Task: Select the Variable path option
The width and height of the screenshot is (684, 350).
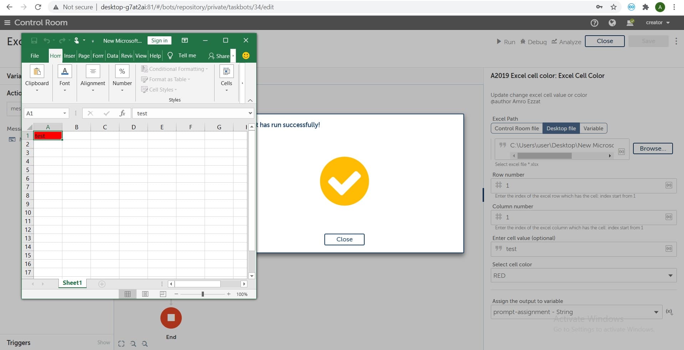Action: 593,128
